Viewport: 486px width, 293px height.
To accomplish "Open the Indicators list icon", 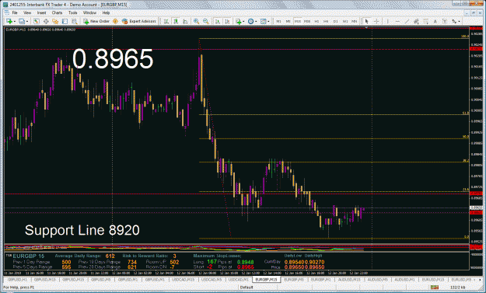I will pos(239,21).
